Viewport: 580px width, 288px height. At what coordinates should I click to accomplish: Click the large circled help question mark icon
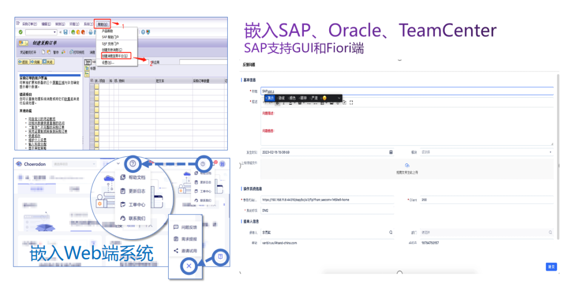point(133,164)
